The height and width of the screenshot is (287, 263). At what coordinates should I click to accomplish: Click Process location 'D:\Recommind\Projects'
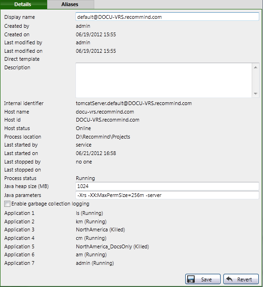[103, 137]
